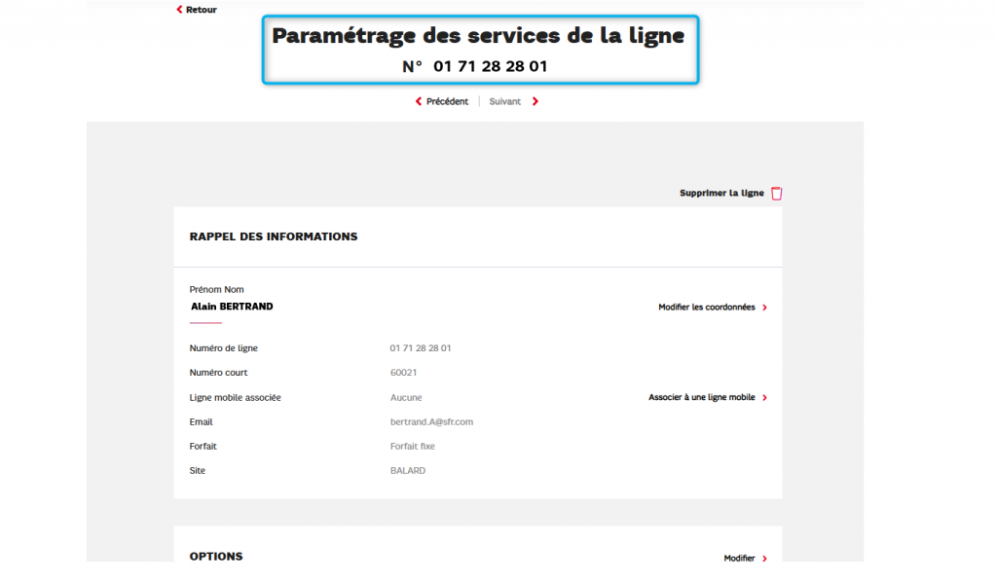Click the chevron after Associer à une ligne mobile

click(764, 398)
